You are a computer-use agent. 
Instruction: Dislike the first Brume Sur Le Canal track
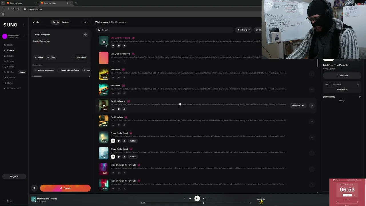(x=119, y=141)
